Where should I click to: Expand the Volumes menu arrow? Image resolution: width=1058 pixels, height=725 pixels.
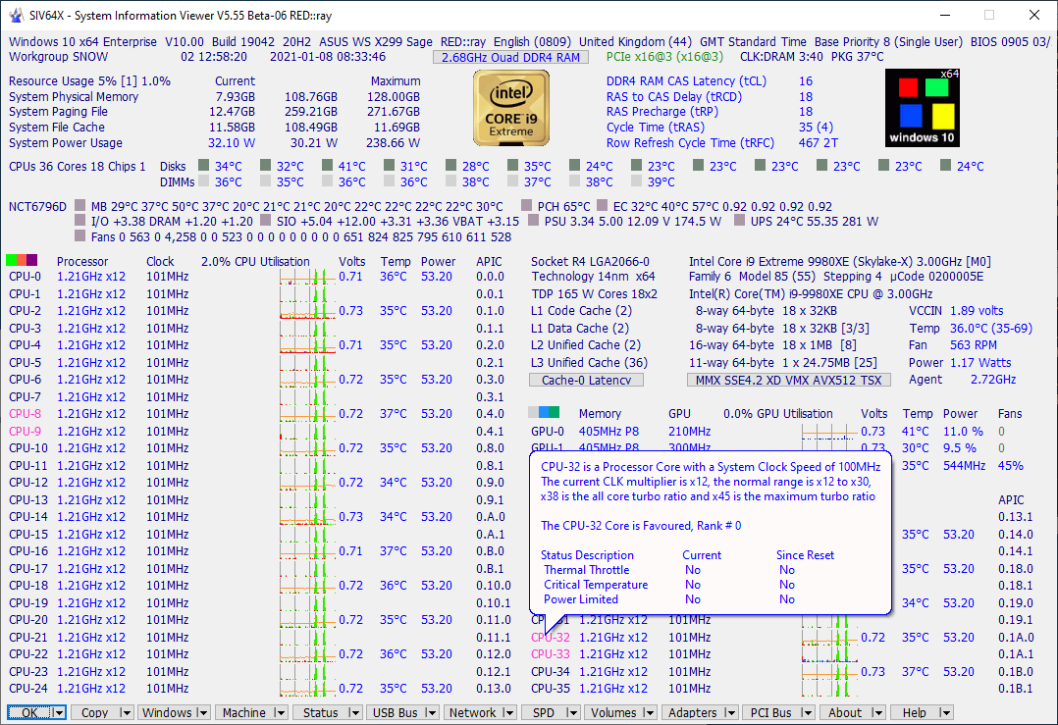[649, 713]
